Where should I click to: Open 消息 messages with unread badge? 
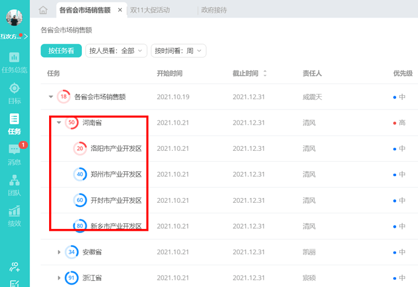coord(15,149)
